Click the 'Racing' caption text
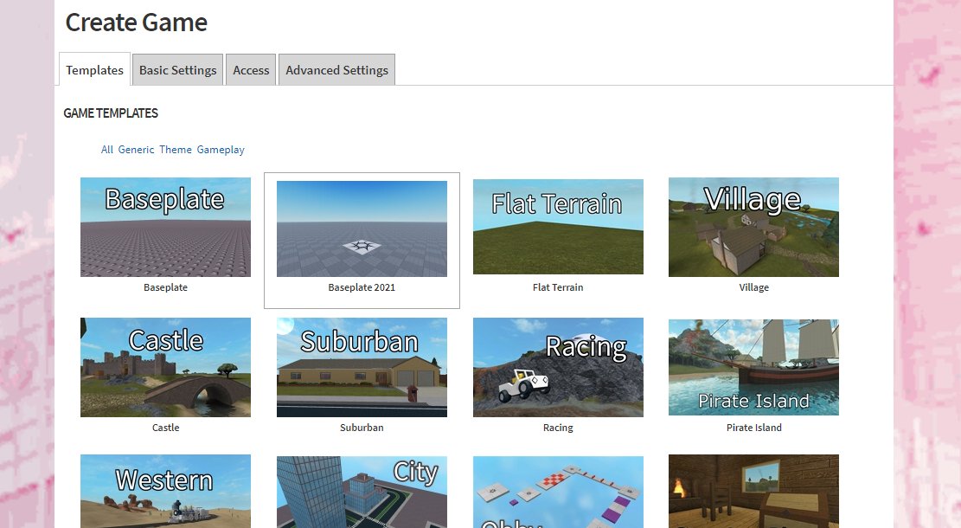Screen dimensions: 961x528 (558, 428)
